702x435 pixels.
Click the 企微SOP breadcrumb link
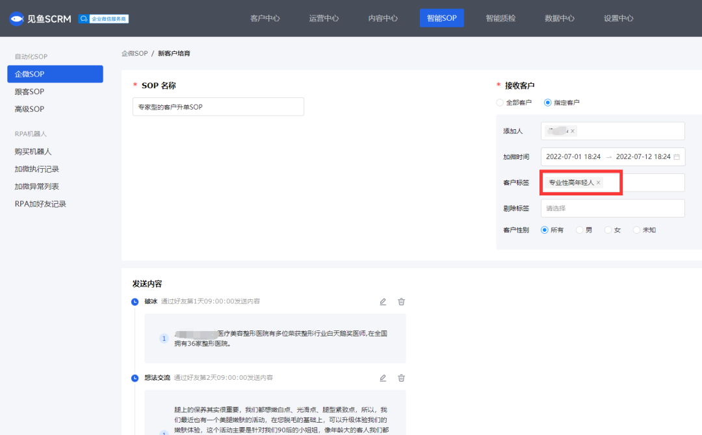click(x=135, y=53)
